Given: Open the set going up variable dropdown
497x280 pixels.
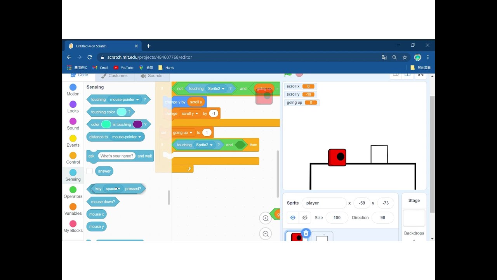Looking at the screenshot, I should click(182, 133).
